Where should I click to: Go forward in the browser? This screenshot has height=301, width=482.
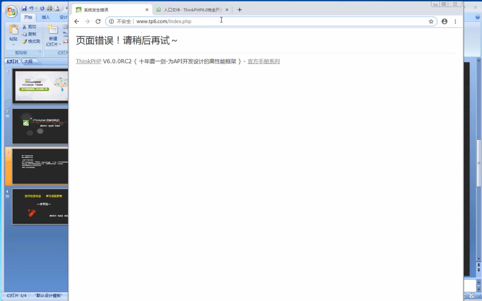coord(87,21)
